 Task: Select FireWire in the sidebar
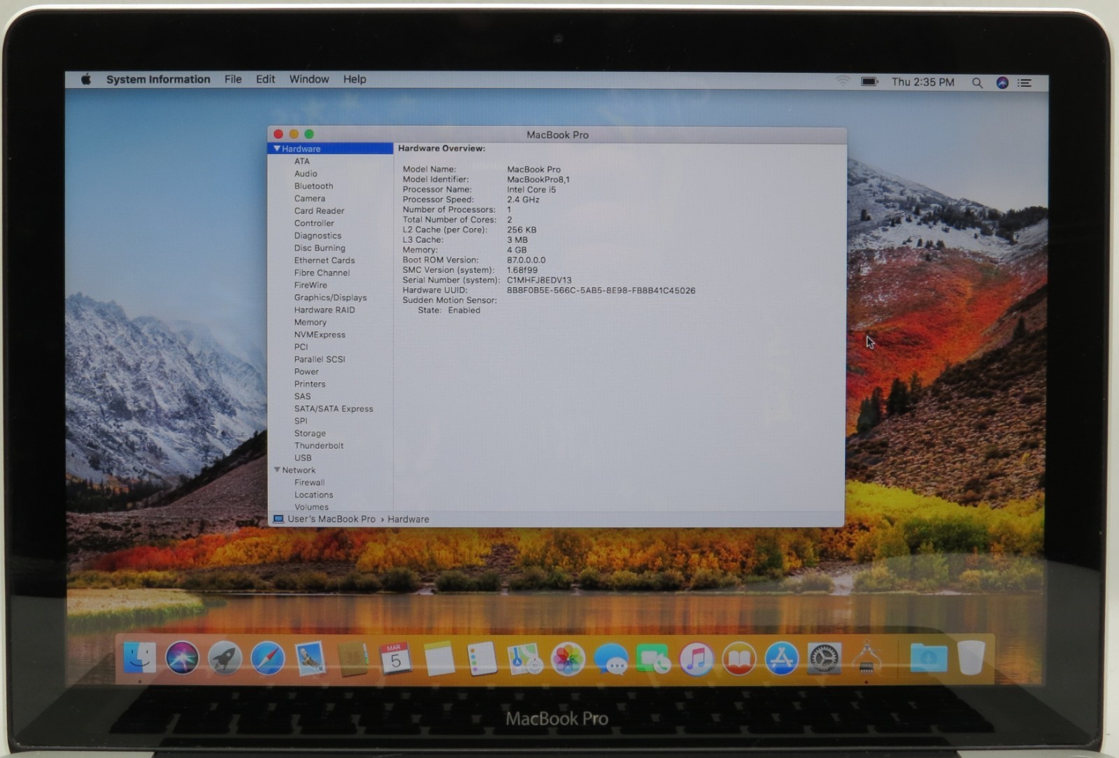[x=311, y=285]
